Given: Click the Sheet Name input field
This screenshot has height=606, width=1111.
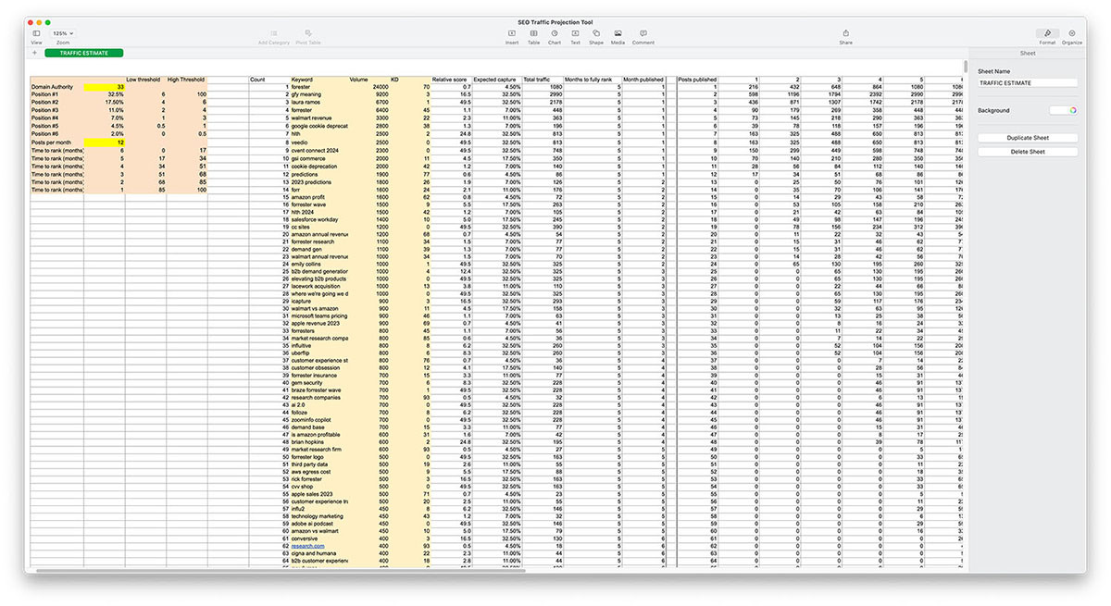Looking at the screenshot, I should tap(1028, 82).
